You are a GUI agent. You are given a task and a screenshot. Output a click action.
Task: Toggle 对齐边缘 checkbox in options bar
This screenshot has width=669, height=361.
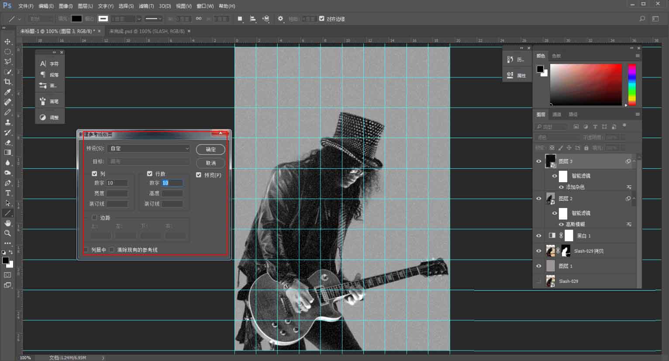(322, 19)
